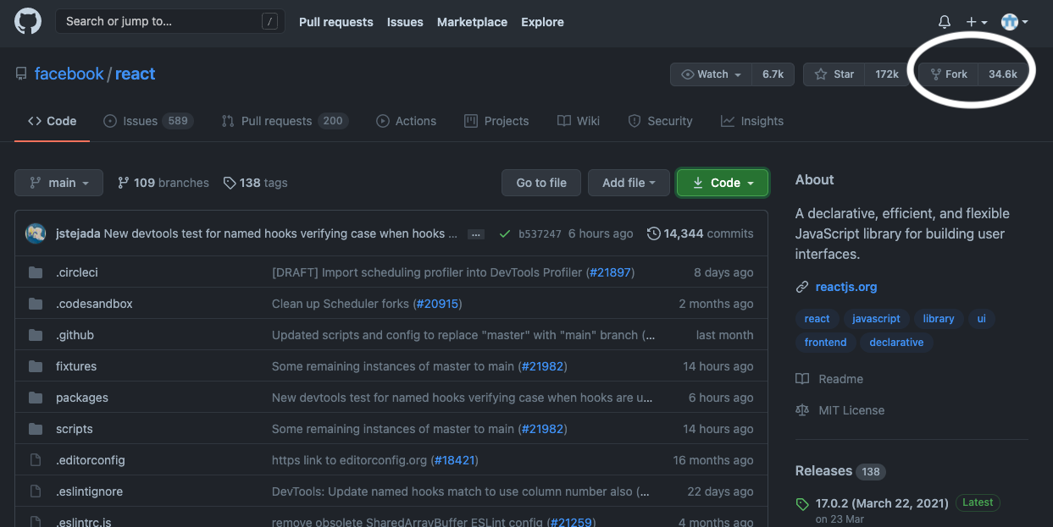Click the GitHub logo in the top left
Viewport: 1053px width, 527px height.
(27, 21)
